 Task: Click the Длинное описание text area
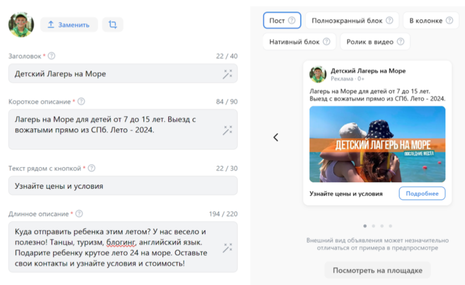tap(123, 247)
